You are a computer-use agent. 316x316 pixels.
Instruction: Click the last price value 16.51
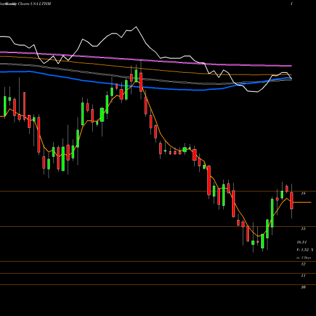pyautogui.click(x=301, y=242)
